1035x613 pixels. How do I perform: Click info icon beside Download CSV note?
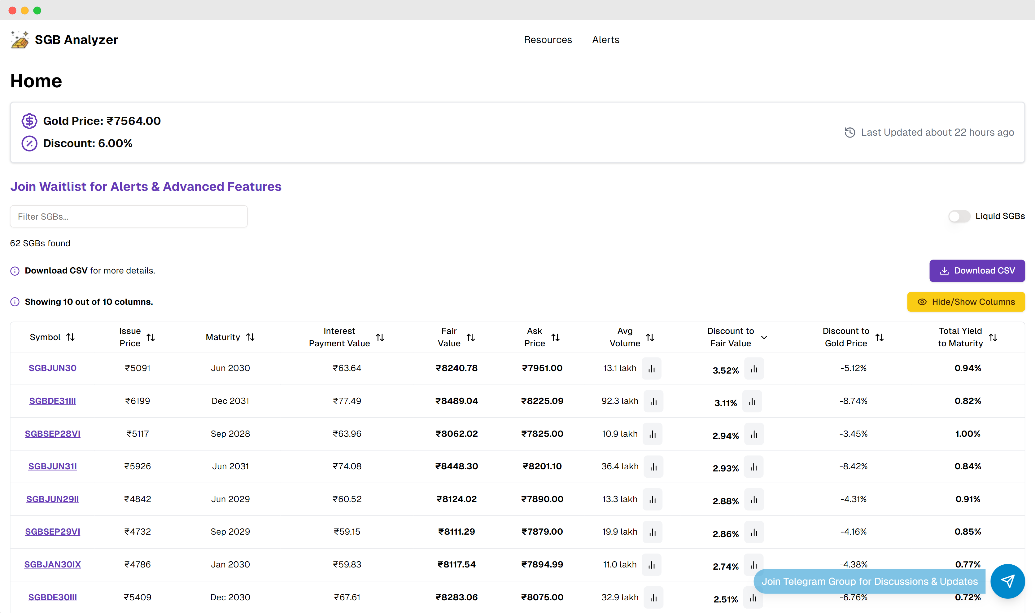click(15, 271)
